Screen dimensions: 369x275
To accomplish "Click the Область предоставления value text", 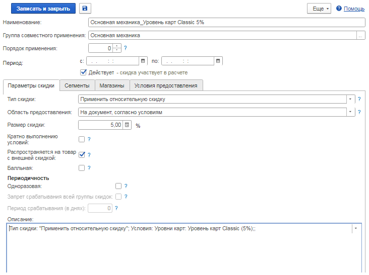I will pos(121,113).
